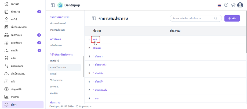Open การเงิน in the sidebar
This screenshot has height=109, width=247.
(15, 50)
